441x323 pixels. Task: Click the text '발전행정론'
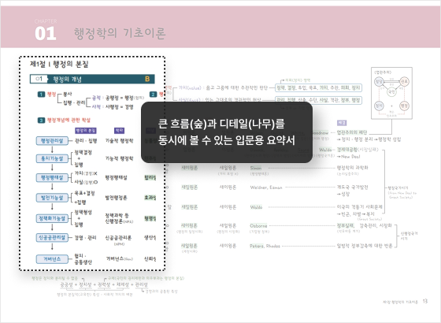pyautogui.click(x=117, y=198)
